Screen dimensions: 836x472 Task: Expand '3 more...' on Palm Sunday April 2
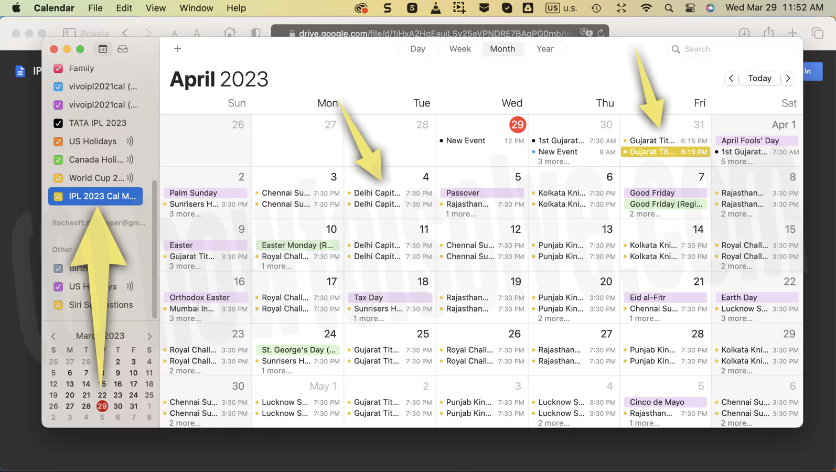[185, 214]
